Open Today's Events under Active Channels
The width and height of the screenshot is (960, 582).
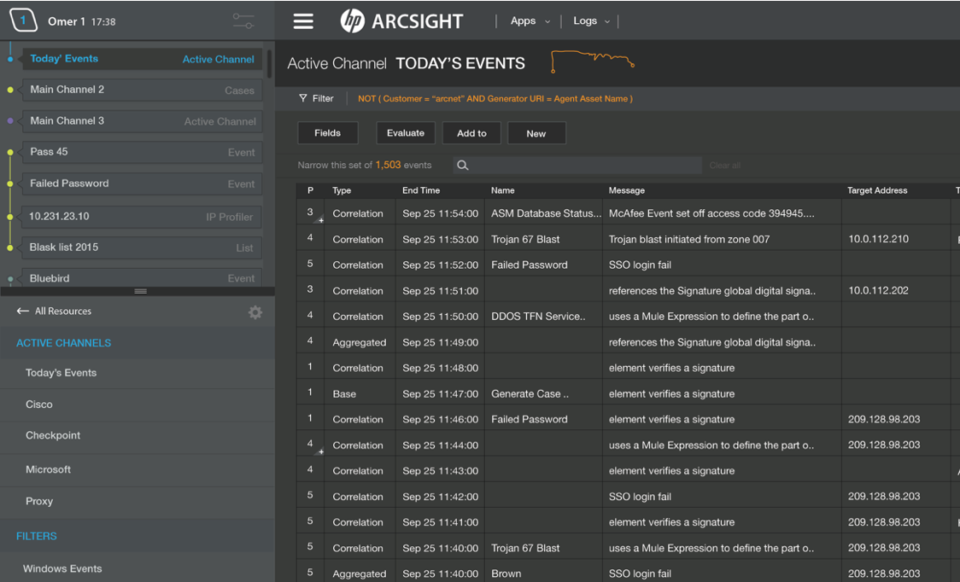138,373
